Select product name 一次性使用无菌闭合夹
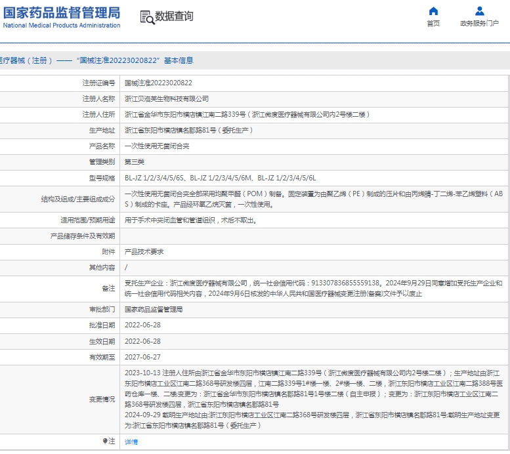The height and width of the screenshot is (454, 510). coord(157,146)
